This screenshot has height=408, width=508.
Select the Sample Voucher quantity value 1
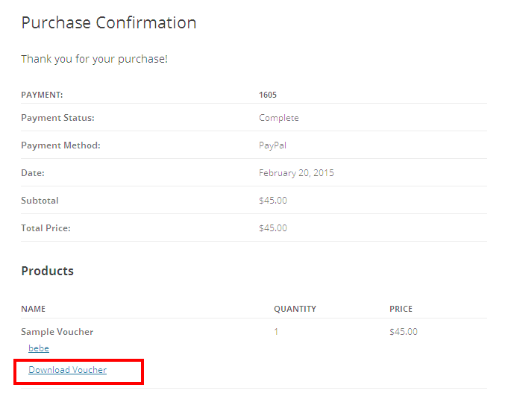coord(276,332)
